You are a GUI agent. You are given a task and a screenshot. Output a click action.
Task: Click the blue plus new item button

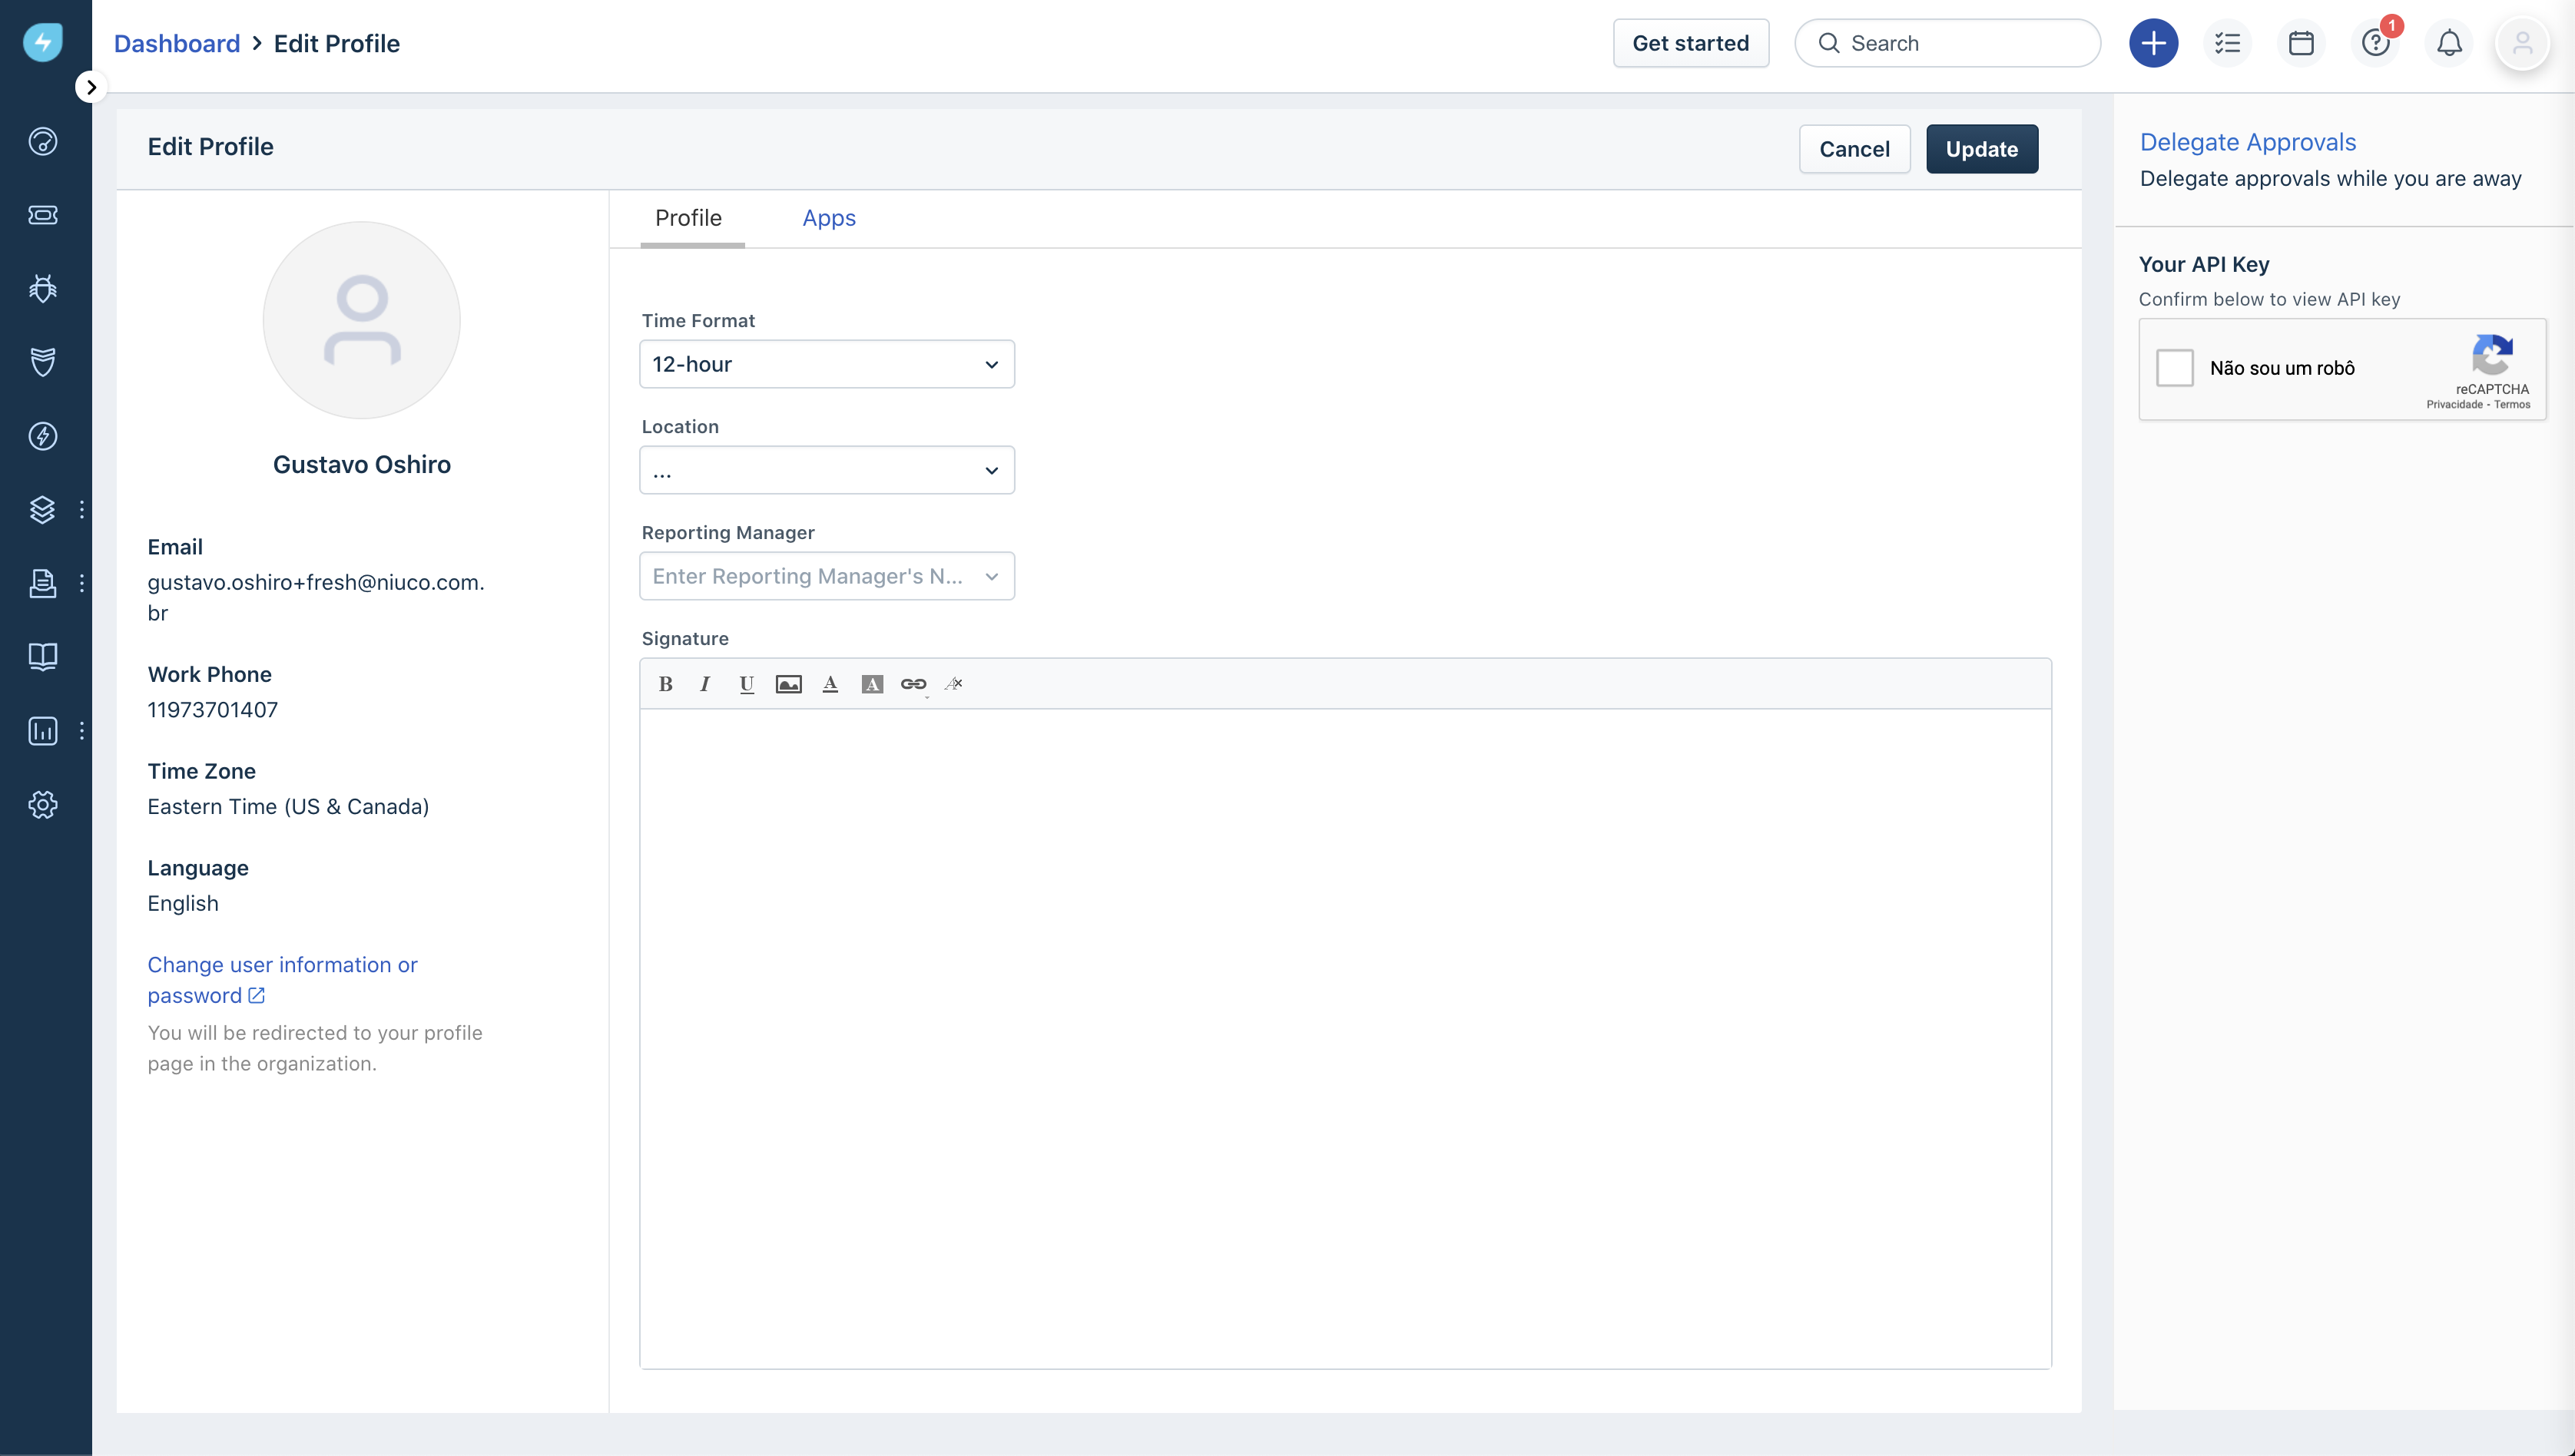2152,43
